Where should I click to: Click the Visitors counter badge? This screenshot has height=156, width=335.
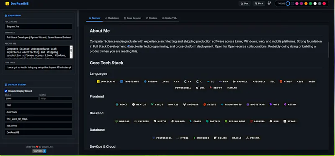[x=39, y=151]
